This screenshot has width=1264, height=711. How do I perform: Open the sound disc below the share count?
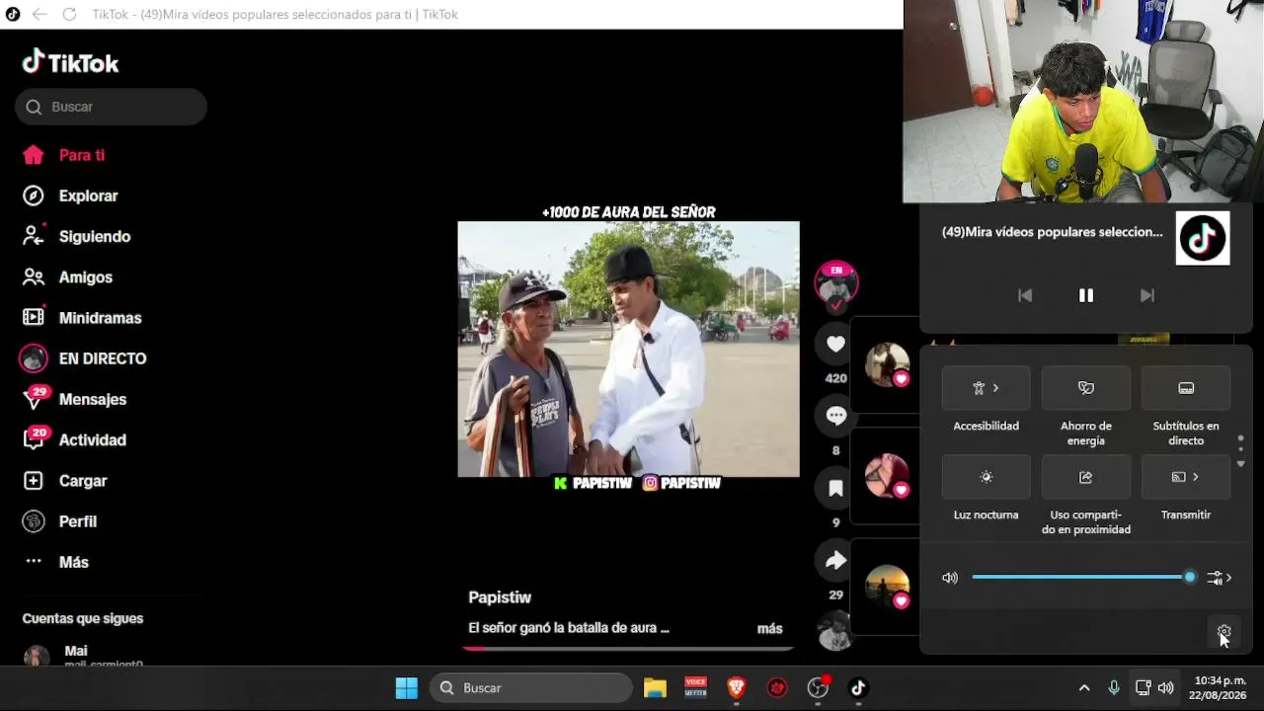pyautogui.click(x=835, y=631)
